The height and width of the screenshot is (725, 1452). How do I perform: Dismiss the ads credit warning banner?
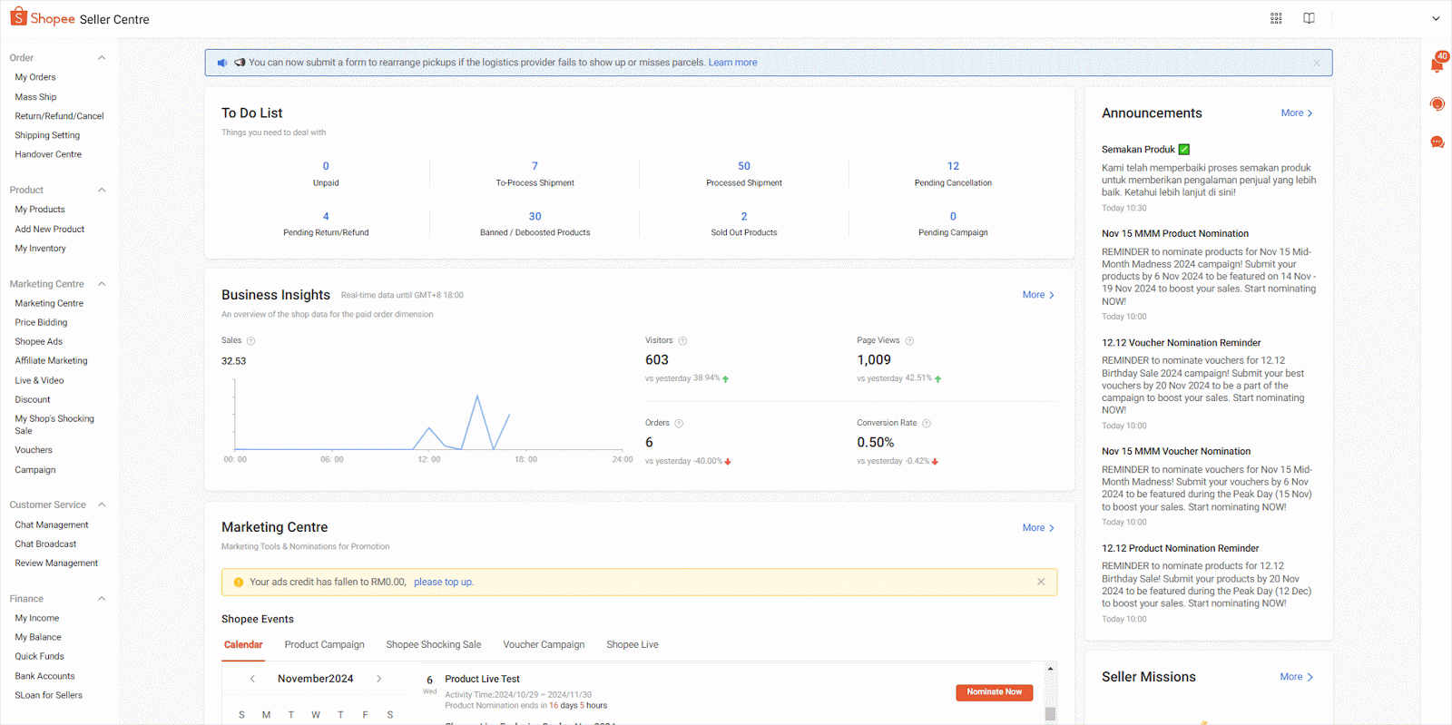coord(1041,583)
